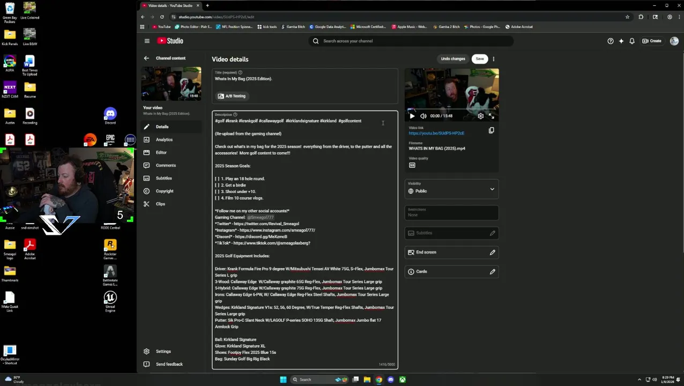This screenshot has height=386, width=684.
Task: Expand the Visibility Public dropdown
Action: (x=451, y=189)
